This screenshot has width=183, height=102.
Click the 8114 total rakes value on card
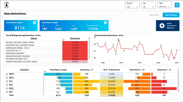[x=20, y=28]
